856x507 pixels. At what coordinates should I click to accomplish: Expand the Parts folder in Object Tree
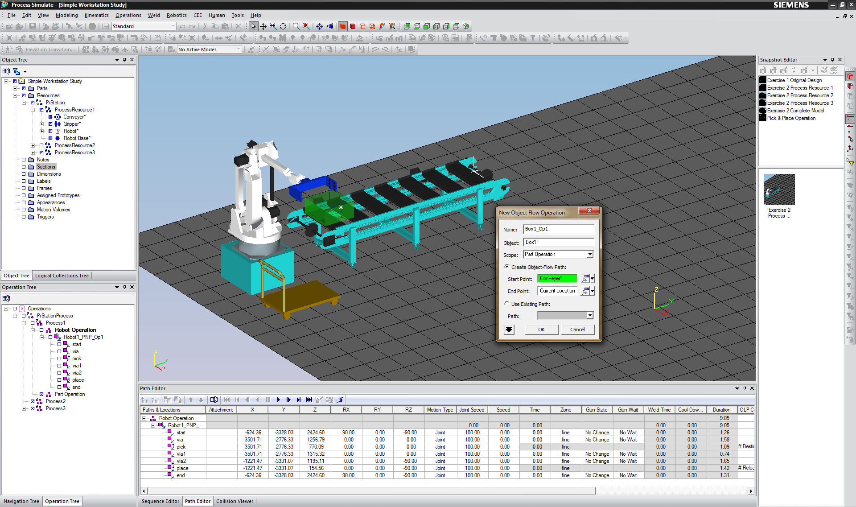pyautogui.click(x=15, y=88)
